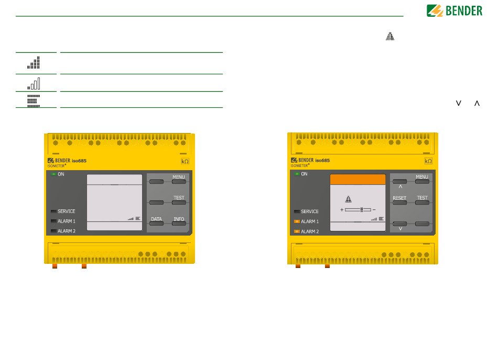Image resolution: width=498 pixels, height=345 pixels.
Task: Click the kΩ symbol on the left device
Action: [185, 161]
